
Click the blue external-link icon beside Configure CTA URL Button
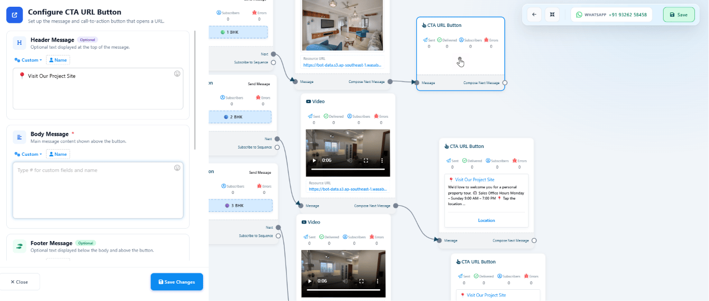pyautogui.click(x=15, y=15)
